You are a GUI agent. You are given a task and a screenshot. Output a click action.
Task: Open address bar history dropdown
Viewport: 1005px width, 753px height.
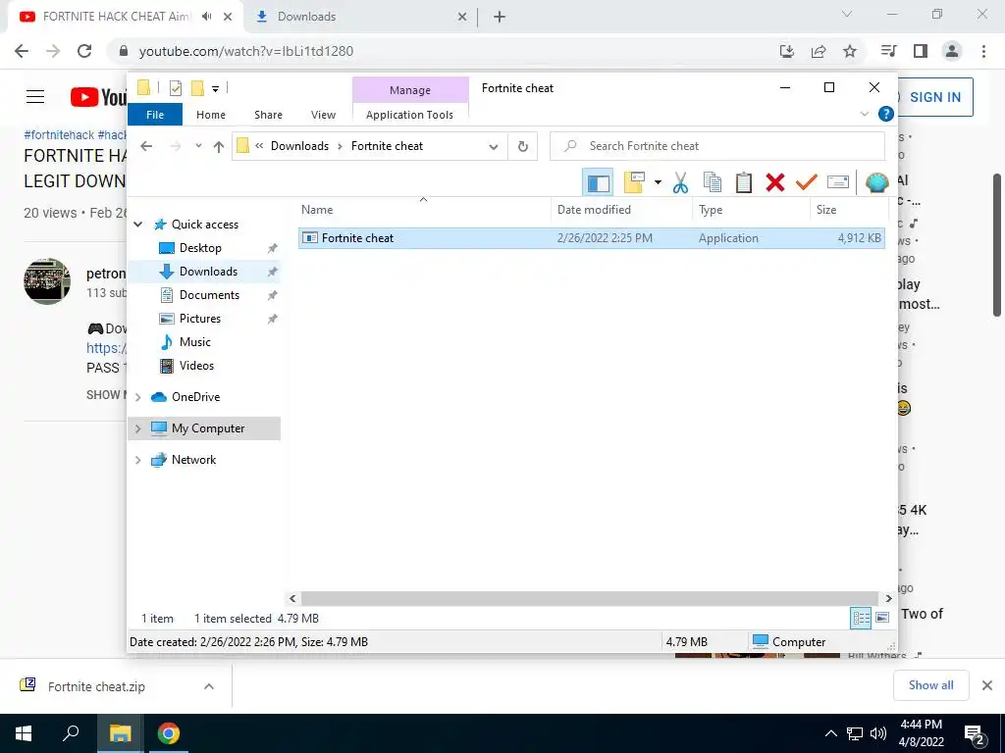(494, 147)
